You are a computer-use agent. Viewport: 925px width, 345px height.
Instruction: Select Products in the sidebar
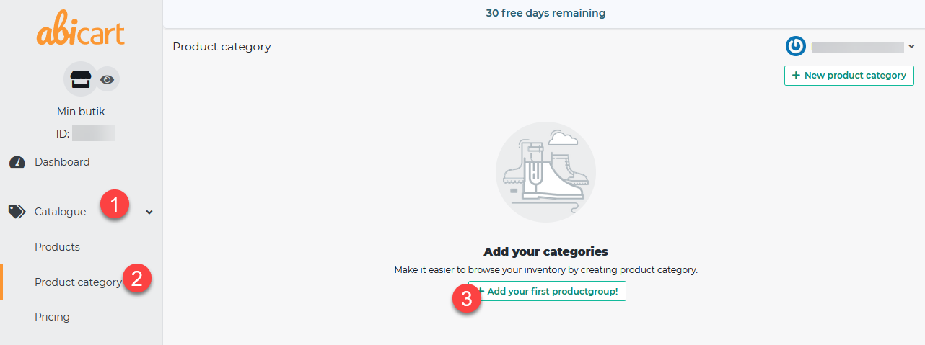point(57,247)
